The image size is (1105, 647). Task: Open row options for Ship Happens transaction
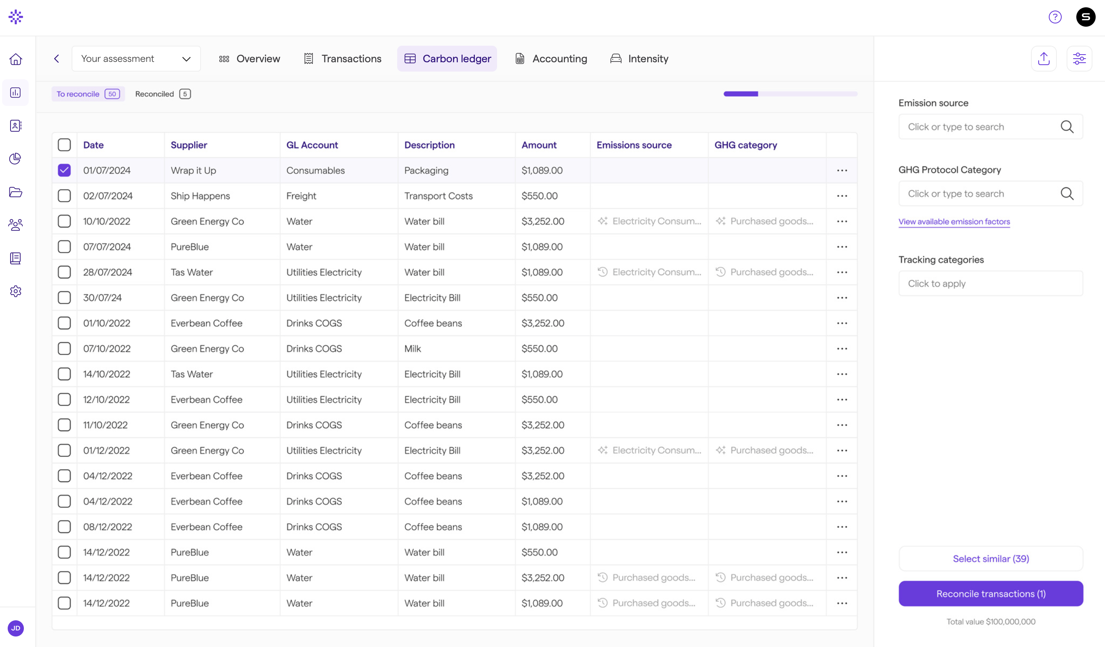click(x=841, y=196)
